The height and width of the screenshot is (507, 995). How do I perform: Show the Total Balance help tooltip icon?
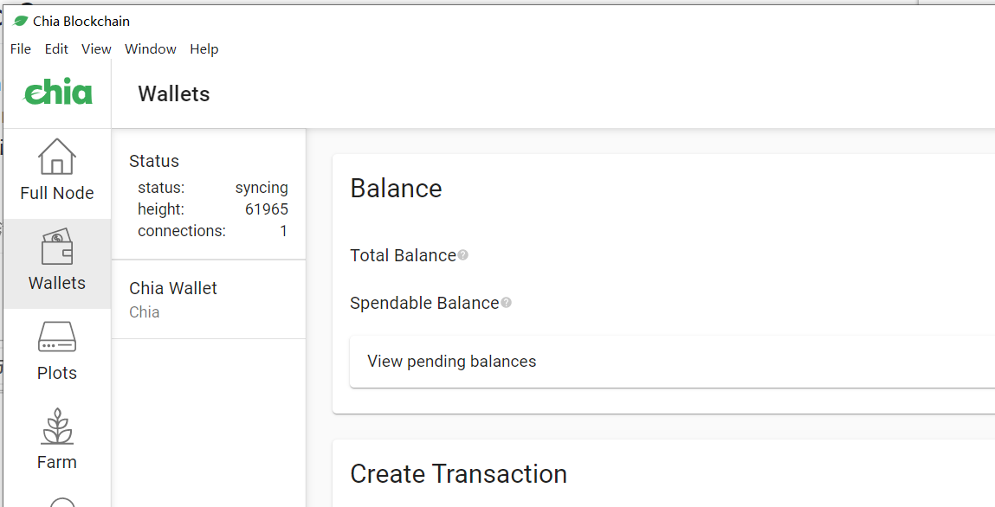463,255
